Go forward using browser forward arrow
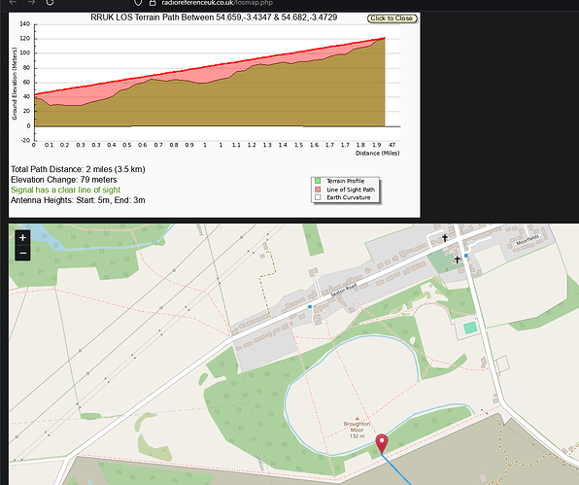The width and height of the screenshot is (579, 485). [31, 3]
